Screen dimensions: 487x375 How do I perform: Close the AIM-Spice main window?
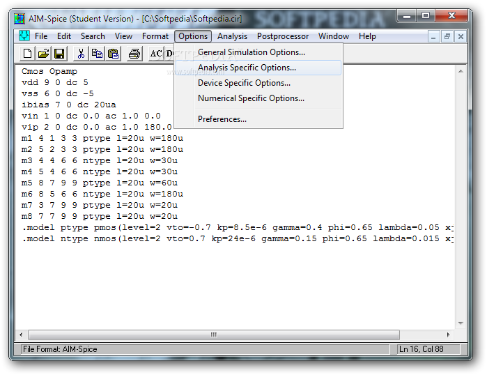click(x=451, y=16)
